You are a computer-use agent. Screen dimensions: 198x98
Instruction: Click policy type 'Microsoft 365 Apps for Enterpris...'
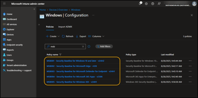tap(142, 77)
